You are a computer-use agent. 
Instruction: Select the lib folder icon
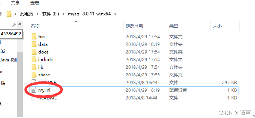click(34, 67)
